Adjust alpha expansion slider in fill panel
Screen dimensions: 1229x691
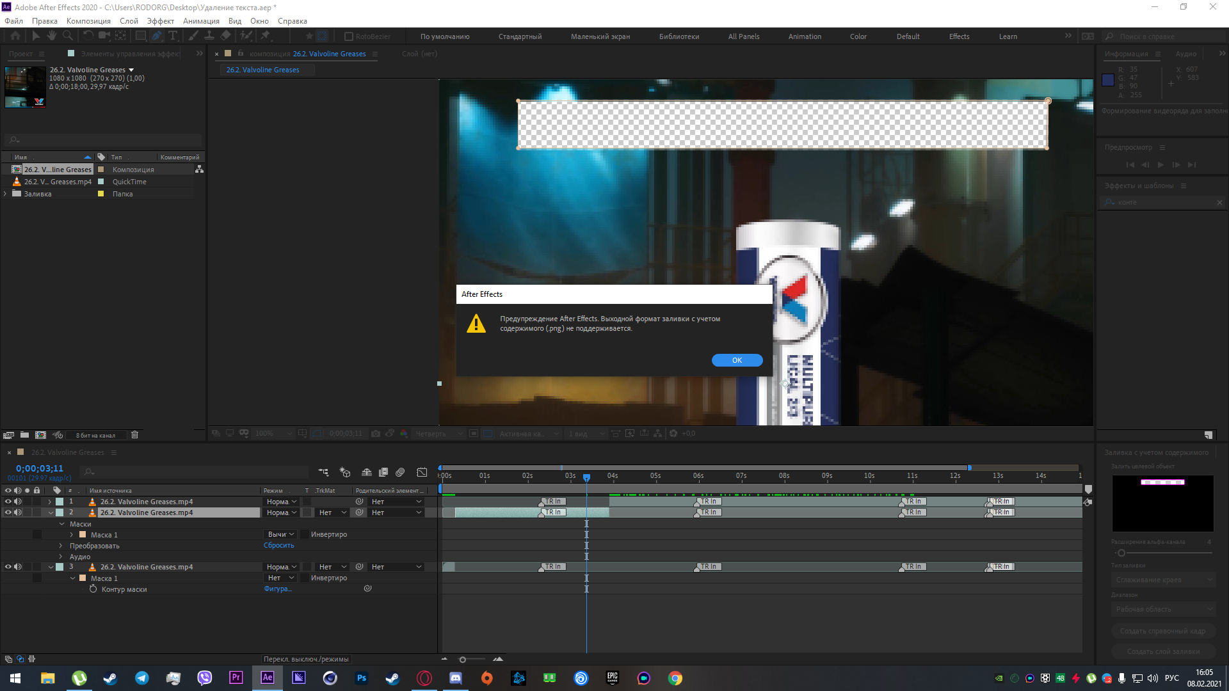click(1121, 553)
